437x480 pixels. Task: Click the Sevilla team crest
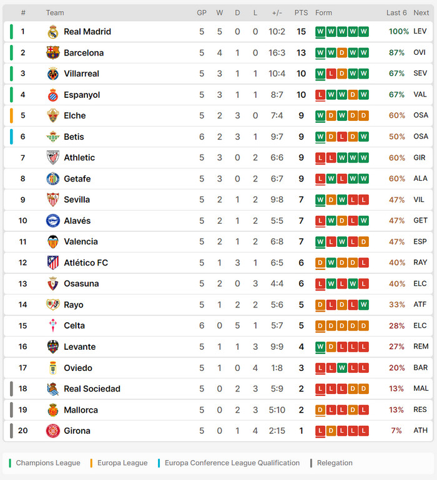(53, 199)
